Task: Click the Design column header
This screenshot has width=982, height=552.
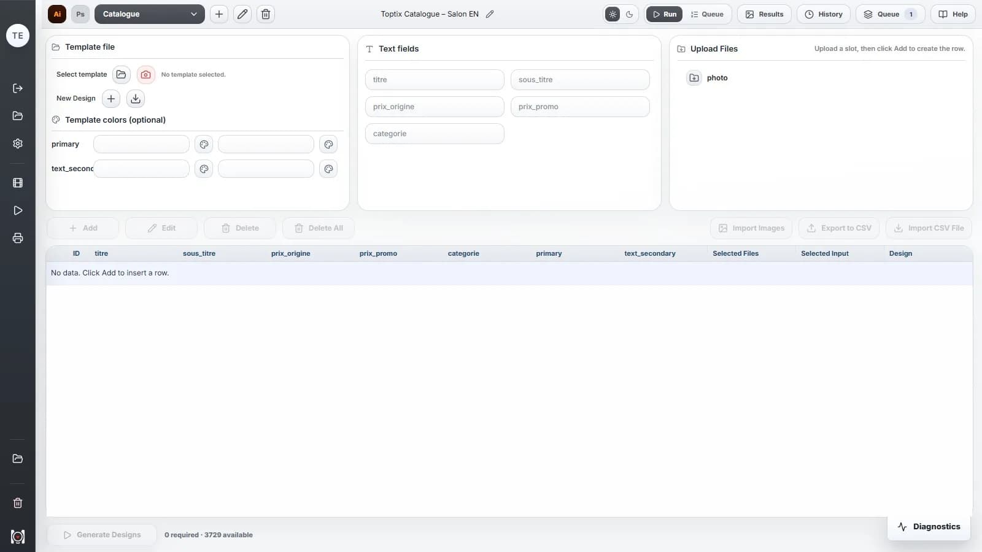Action: pyautogui.click(x=900, y=253)
